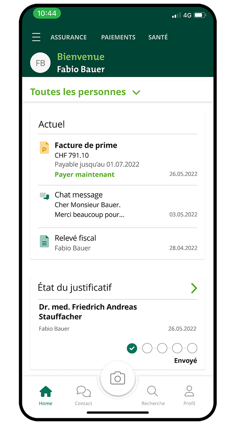The width and height of the screenshot is (236, 425).
Task: Open the SANTÉ tab
Action: coord(158,37)
